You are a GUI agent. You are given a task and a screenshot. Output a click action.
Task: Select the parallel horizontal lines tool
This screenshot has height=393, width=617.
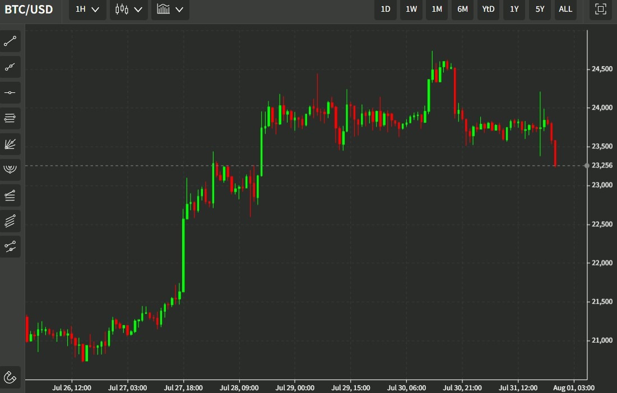pos(10,118)
